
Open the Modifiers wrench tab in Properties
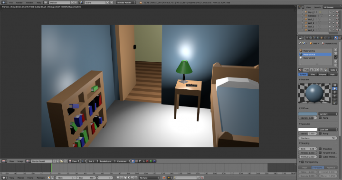click(329, 38)
